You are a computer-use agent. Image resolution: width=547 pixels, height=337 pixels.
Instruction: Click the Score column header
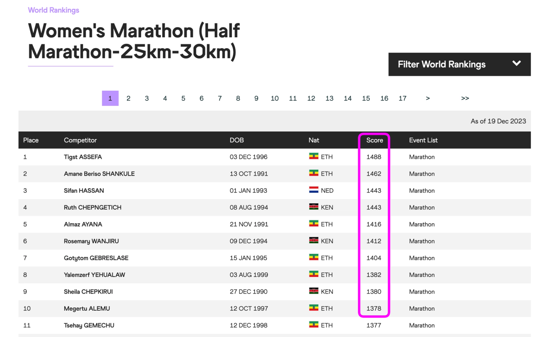pos(375,140)
